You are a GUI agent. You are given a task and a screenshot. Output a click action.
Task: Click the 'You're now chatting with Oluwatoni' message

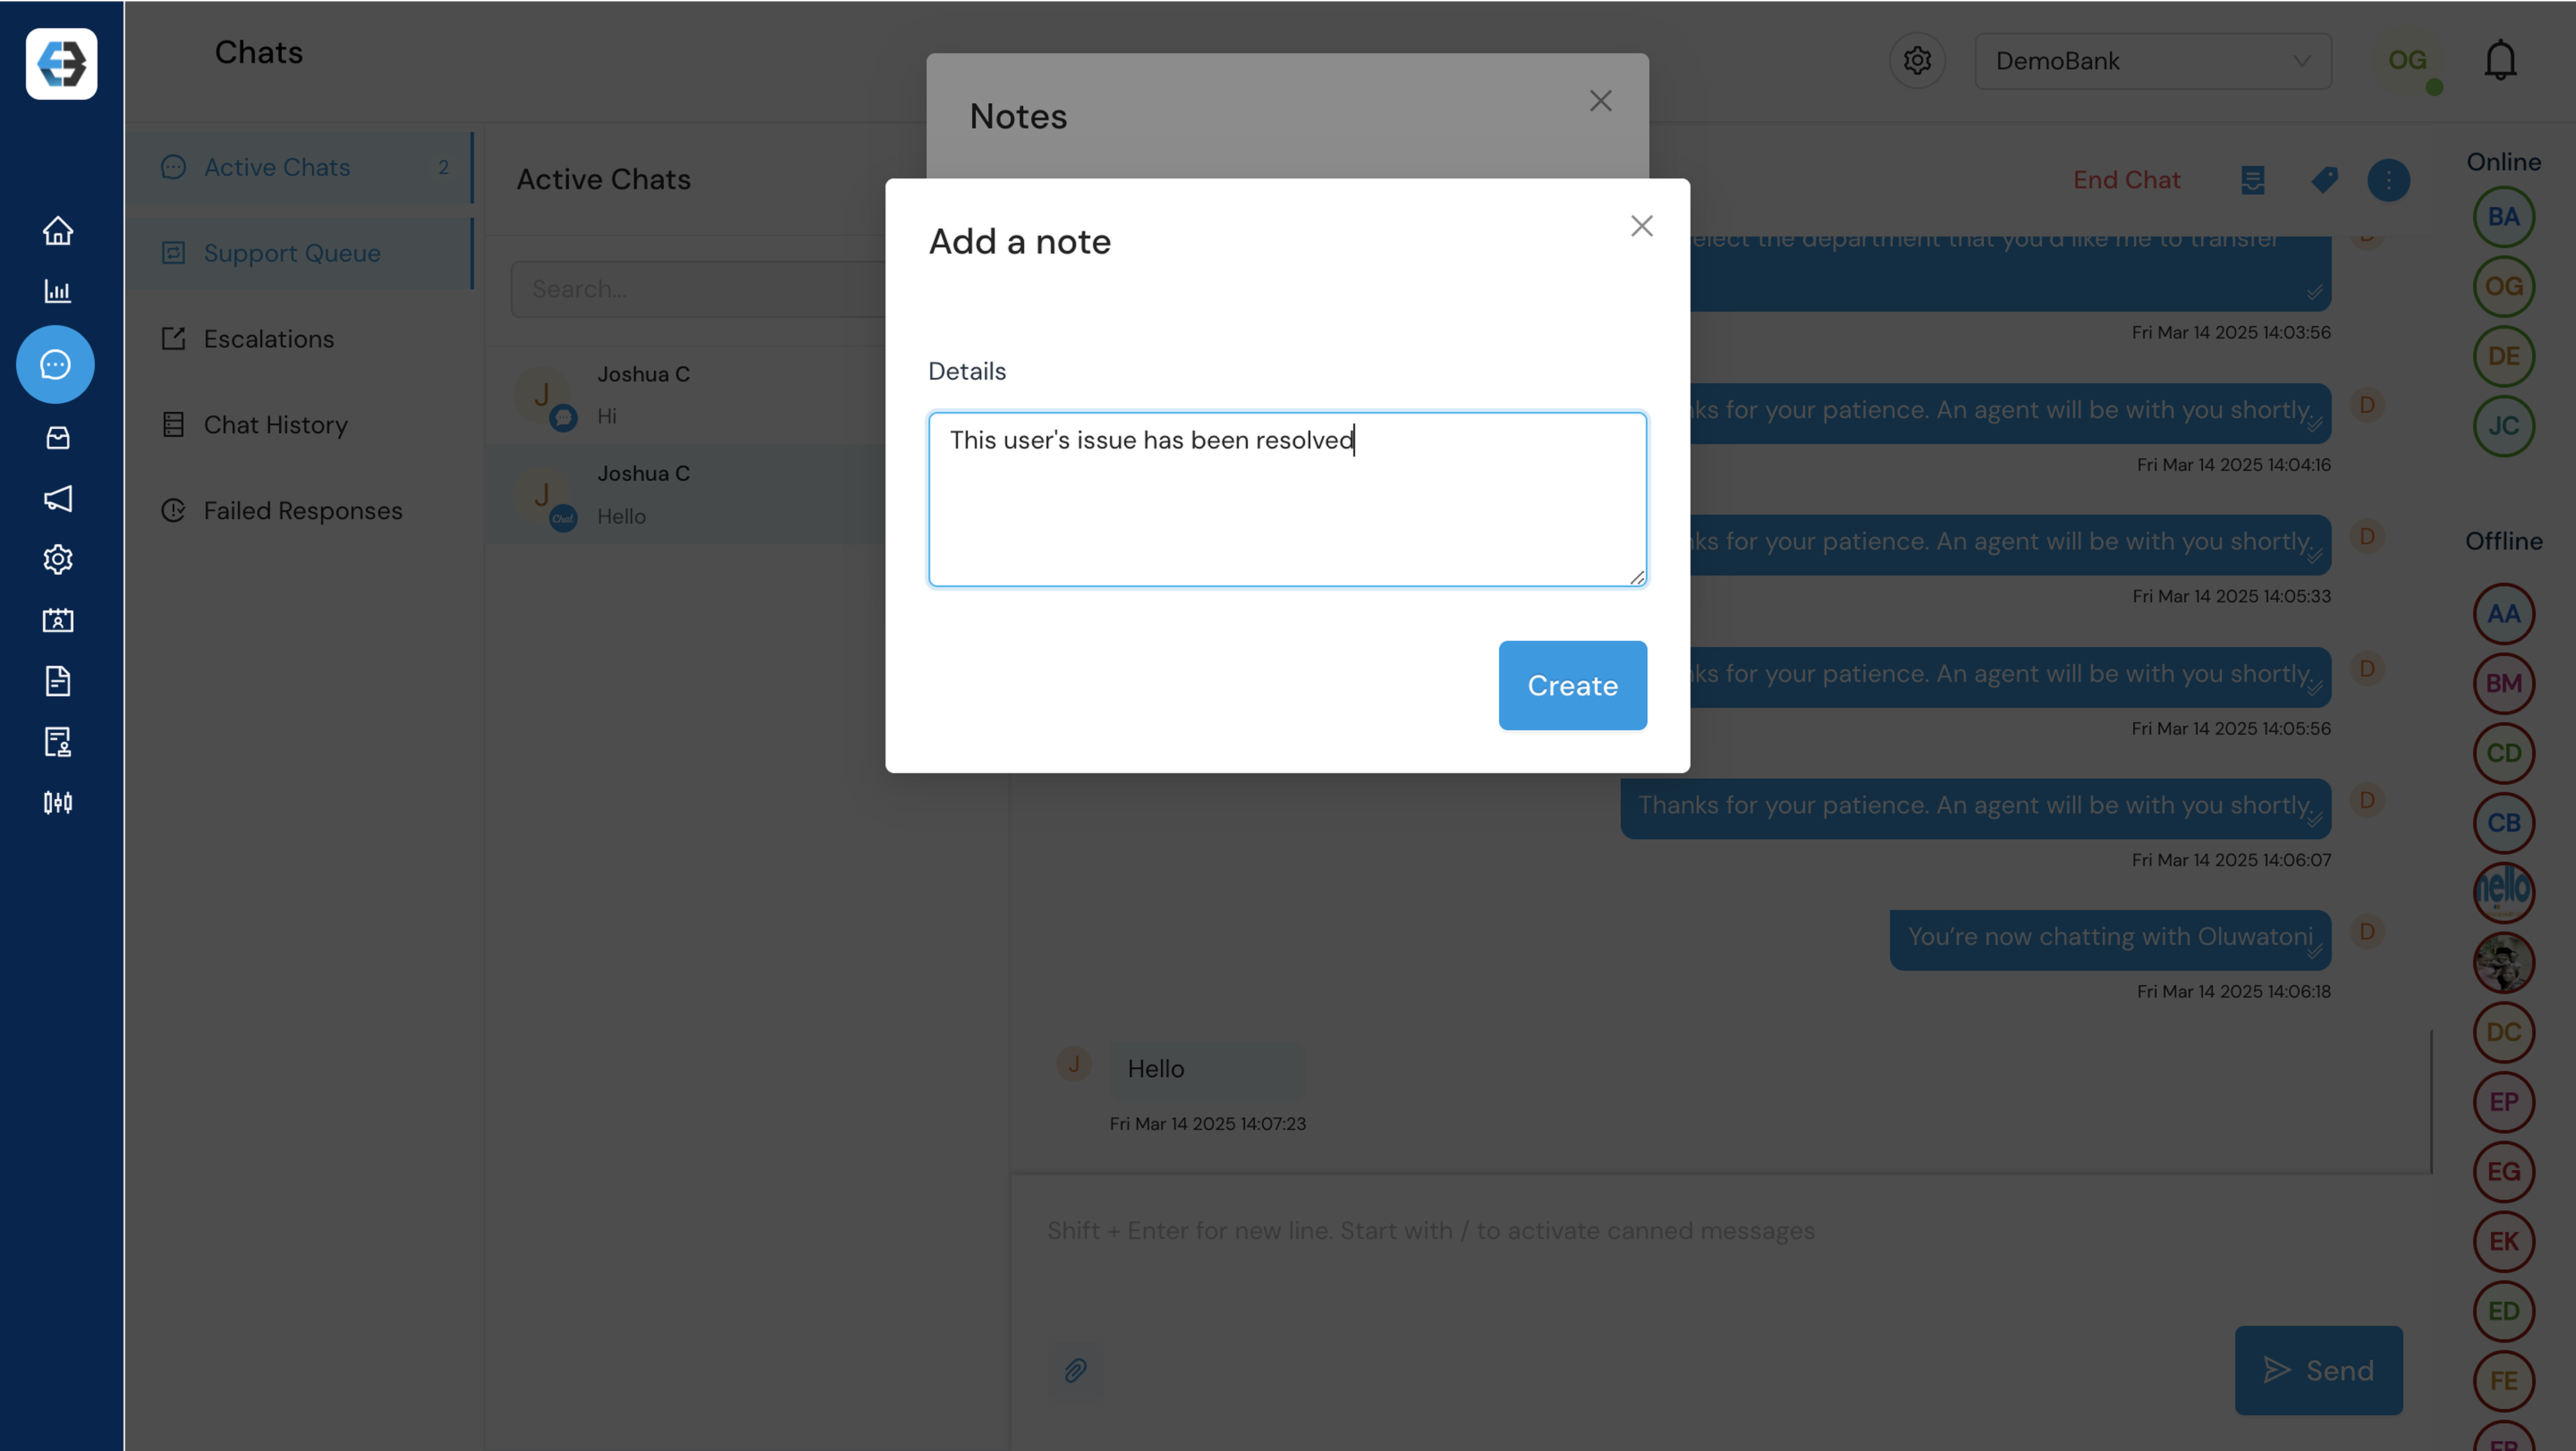coord(2110,939)
